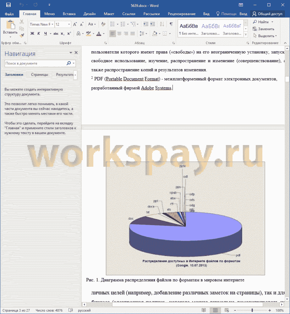Open the Change Case (Aa) dropdown
The height and width of the screenshot is (314, 290).
92,24
